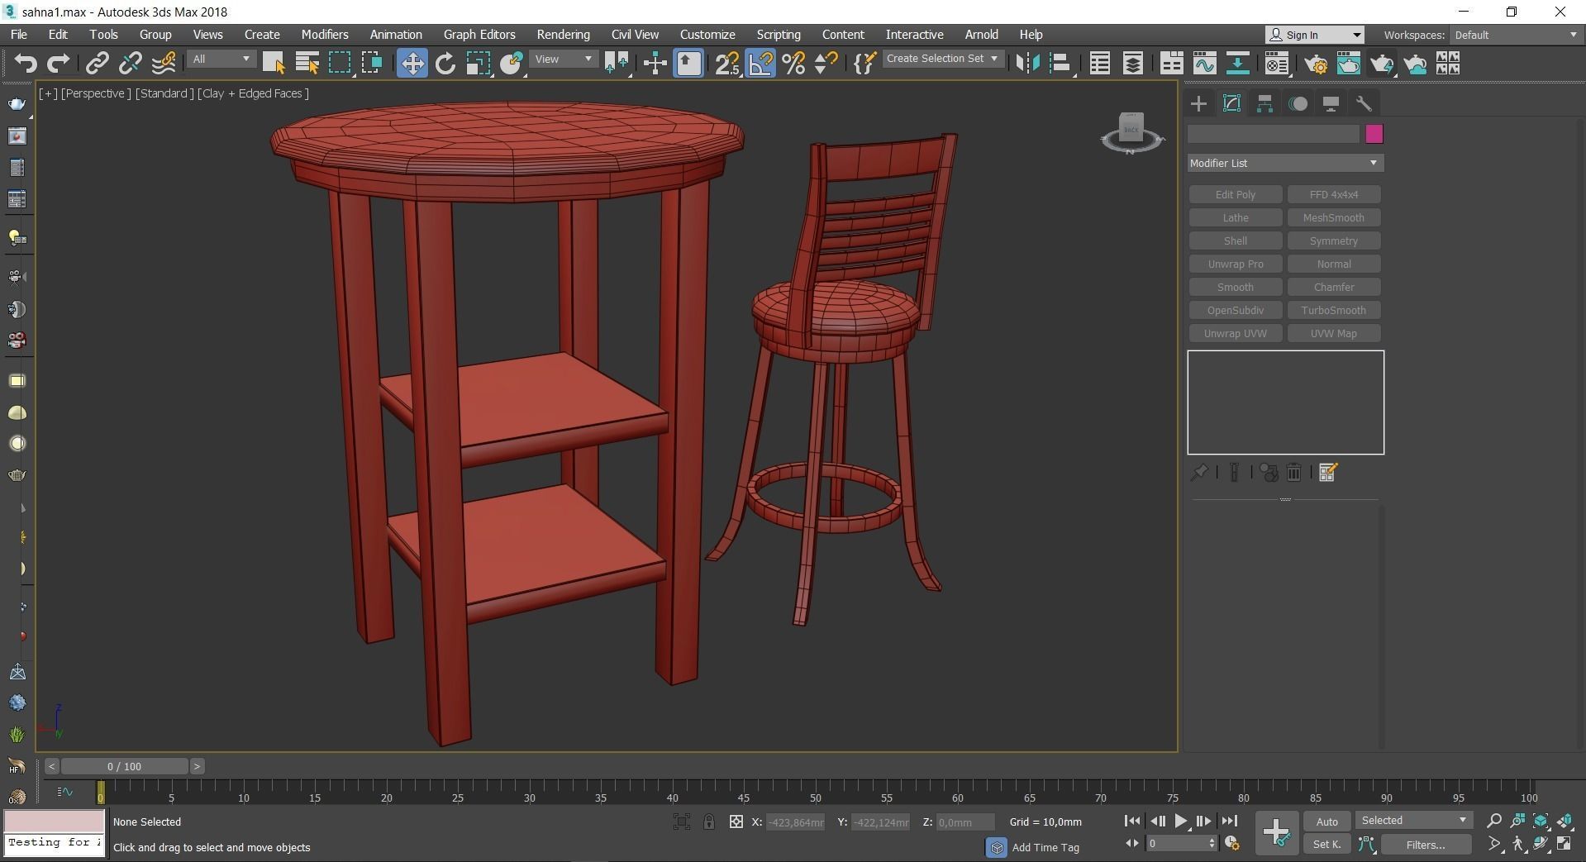
Task: Toggle 2.5D Snaps
Action: coord(727,64)
